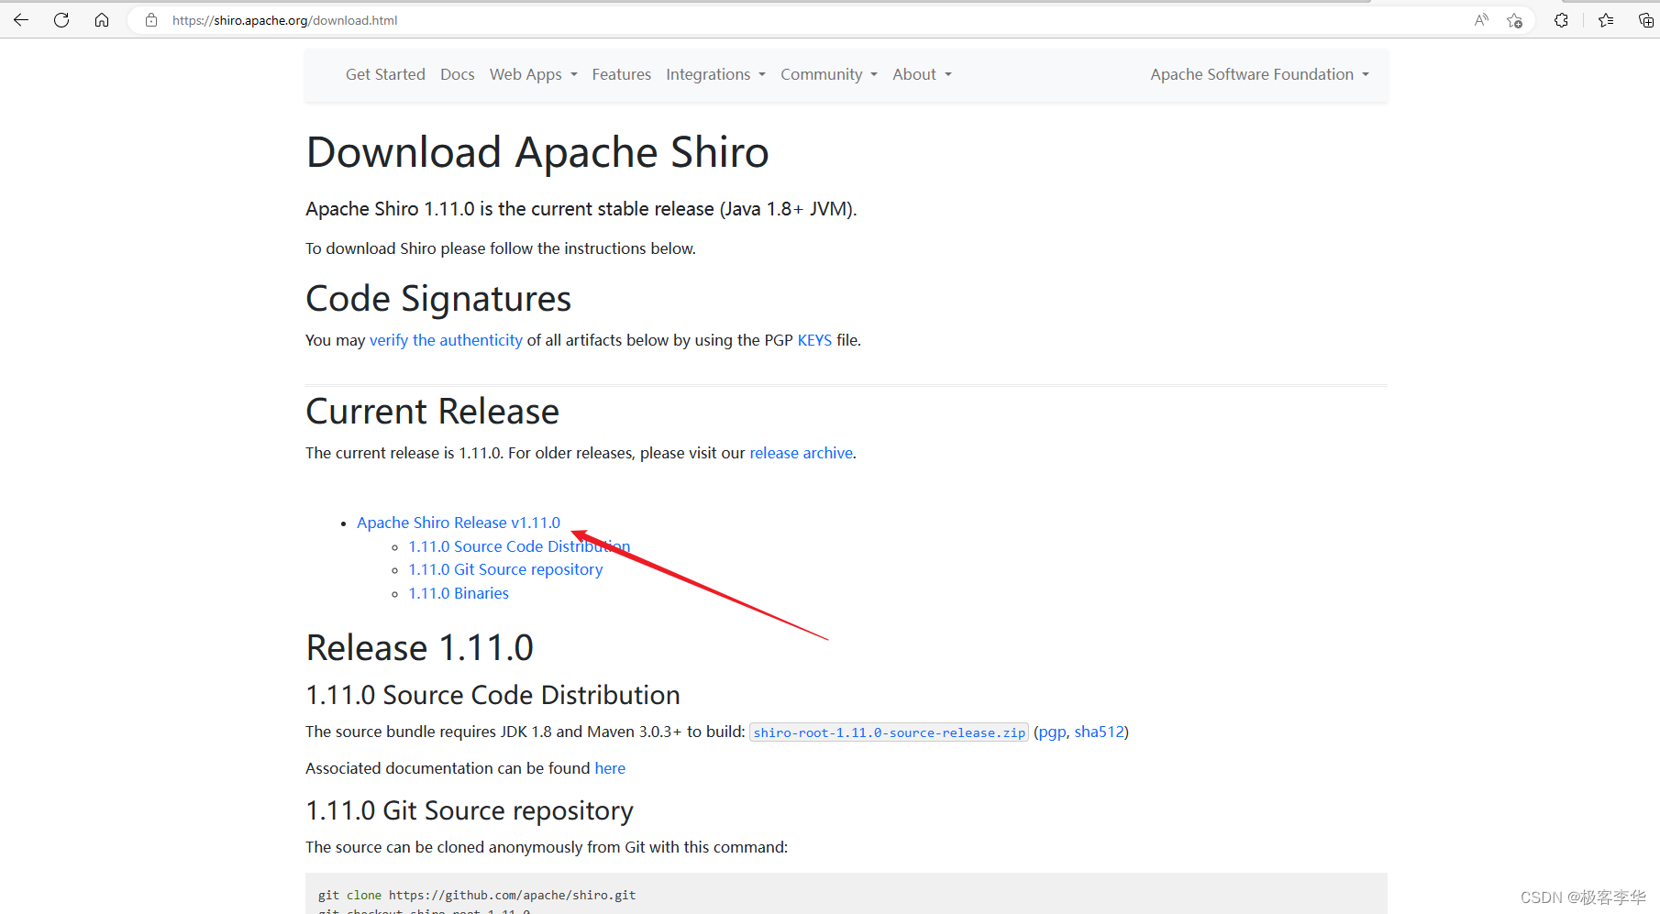The image size is (1660, 914).
Task: Click the '1.11.0 Git Source repository' heading
Action: coord(470,810)
